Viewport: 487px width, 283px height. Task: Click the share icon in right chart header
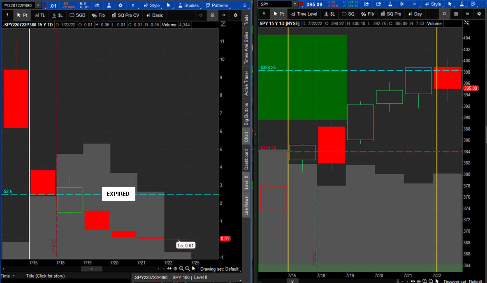click(366, 4)
